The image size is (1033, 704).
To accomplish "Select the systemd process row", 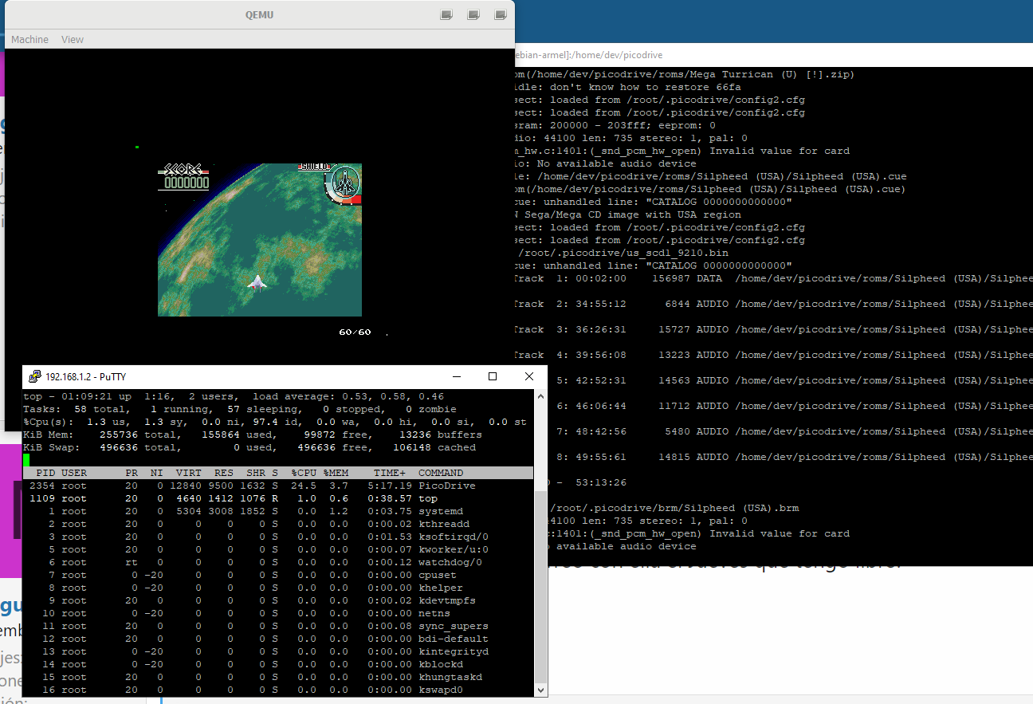I will (277, 511).
